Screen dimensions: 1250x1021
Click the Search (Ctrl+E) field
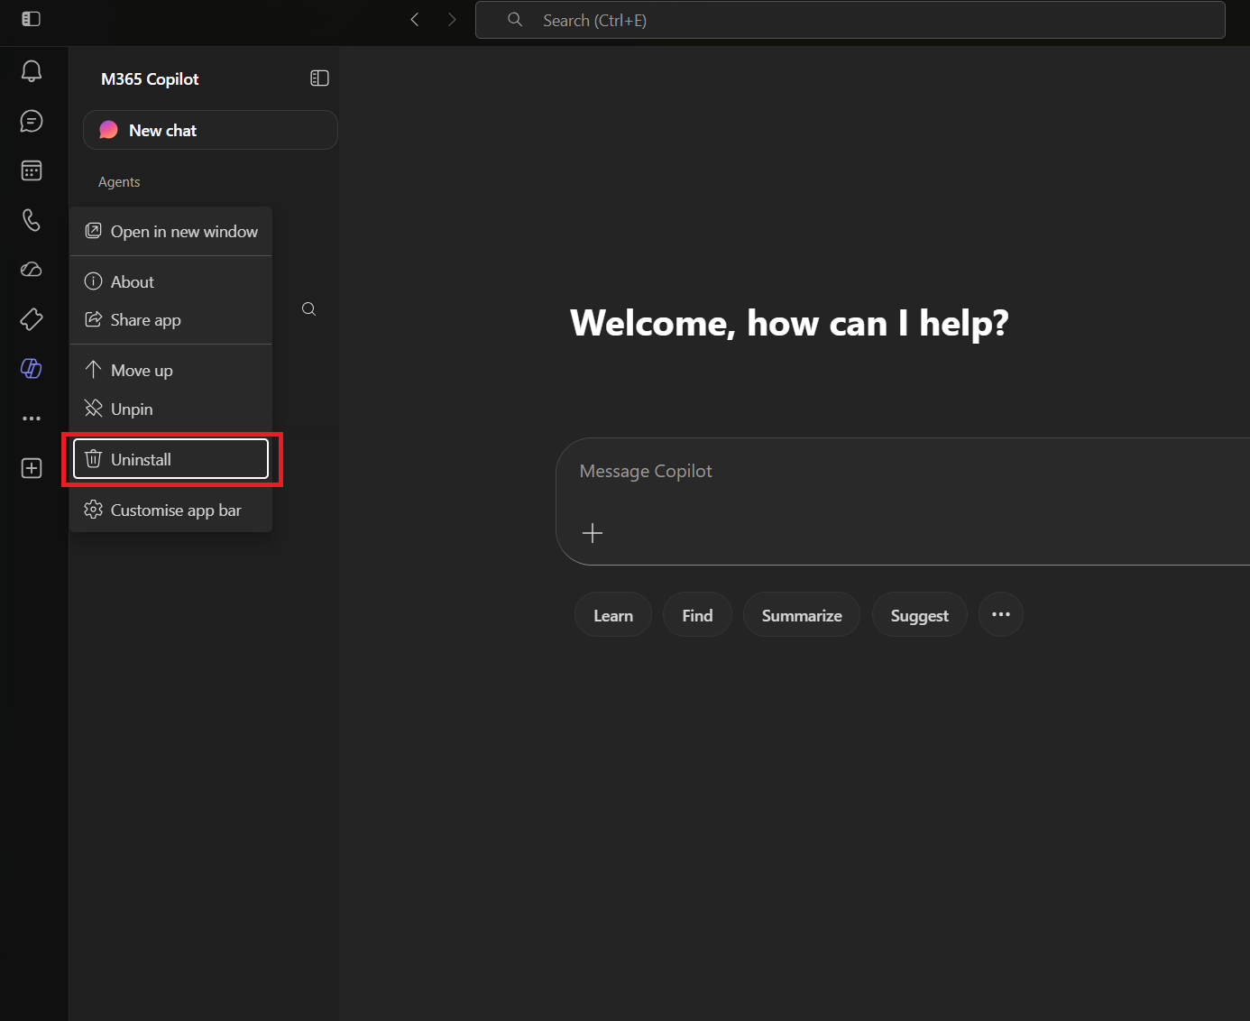(x=850, y=20)
